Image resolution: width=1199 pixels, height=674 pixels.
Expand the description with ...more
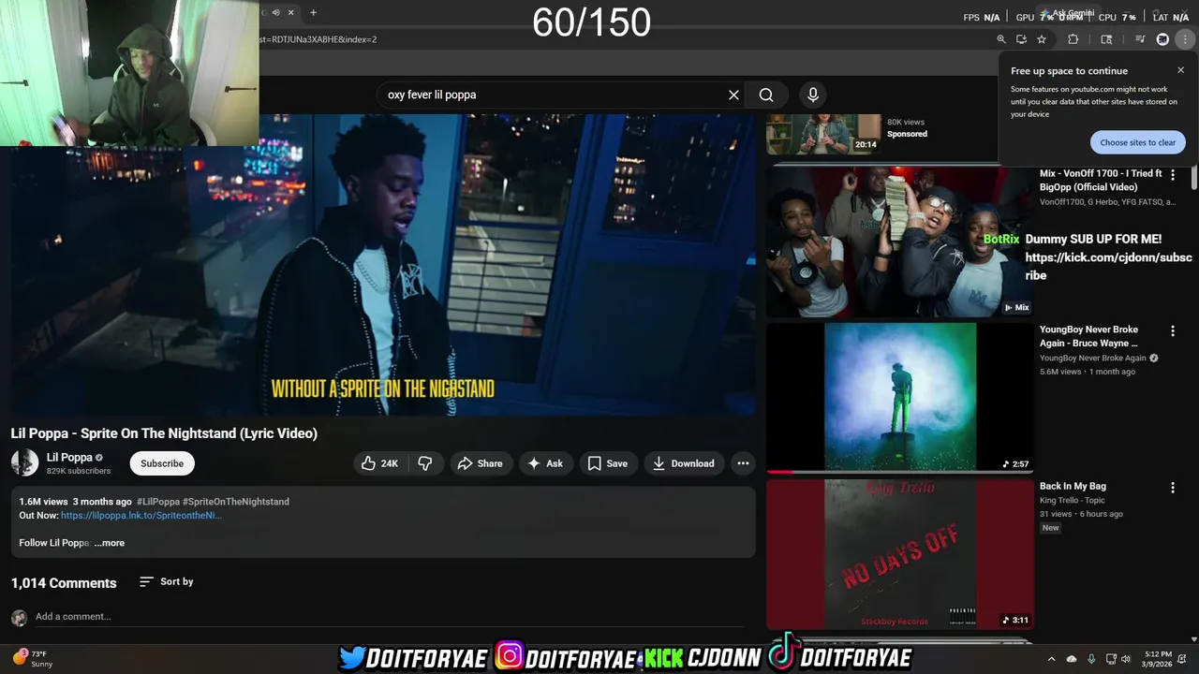(110, 543)
